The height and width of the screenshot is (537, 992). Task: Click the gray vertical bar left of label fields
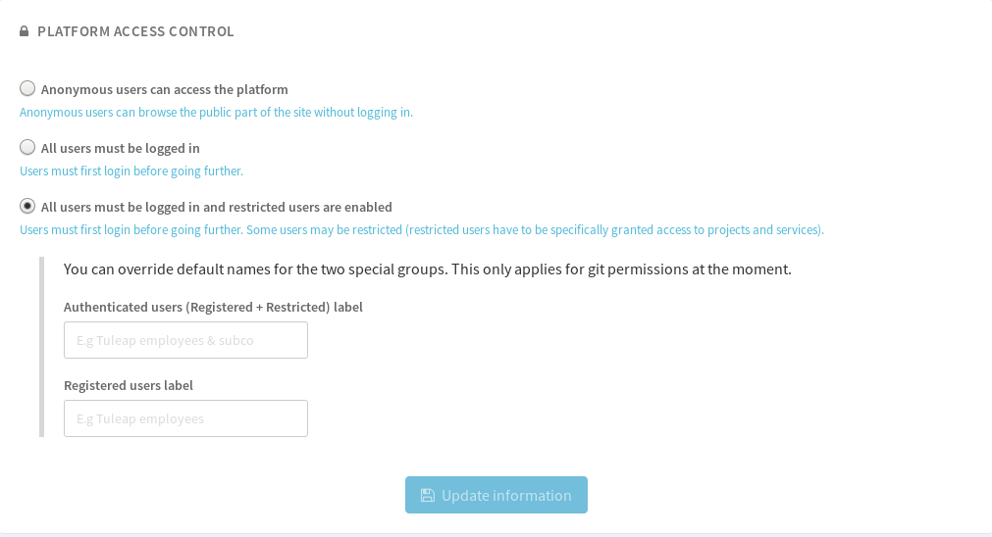41,347
